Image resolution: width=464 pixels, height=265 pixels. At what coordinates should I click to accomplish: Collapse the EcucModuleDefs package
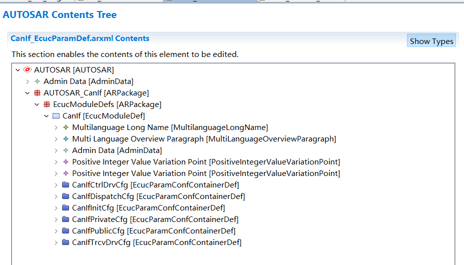(37, 104)
